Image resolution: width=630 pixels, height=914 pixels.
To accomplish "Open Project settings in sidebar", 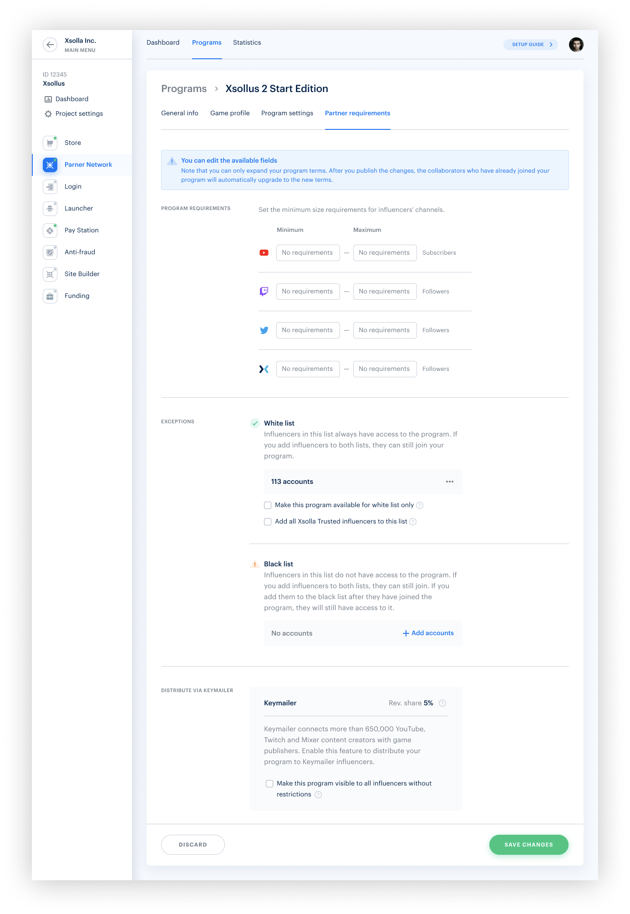I will pyautogui.click(x=79, y=114).
